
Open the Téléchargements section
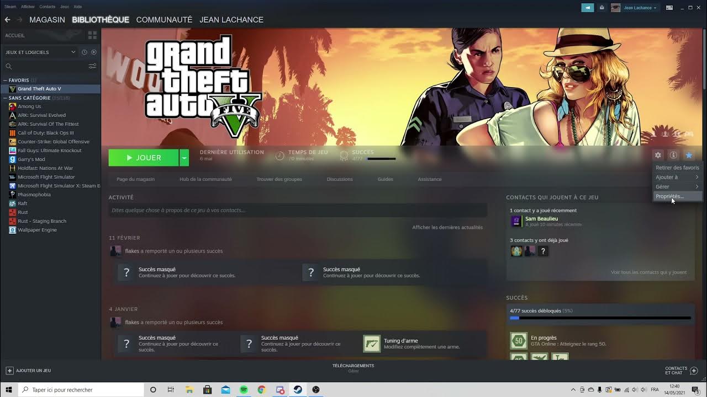pos(353,368)
